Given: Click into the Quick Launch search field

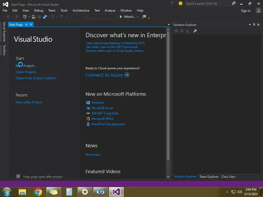Looking at the screenshot, I should coord(208,3).
